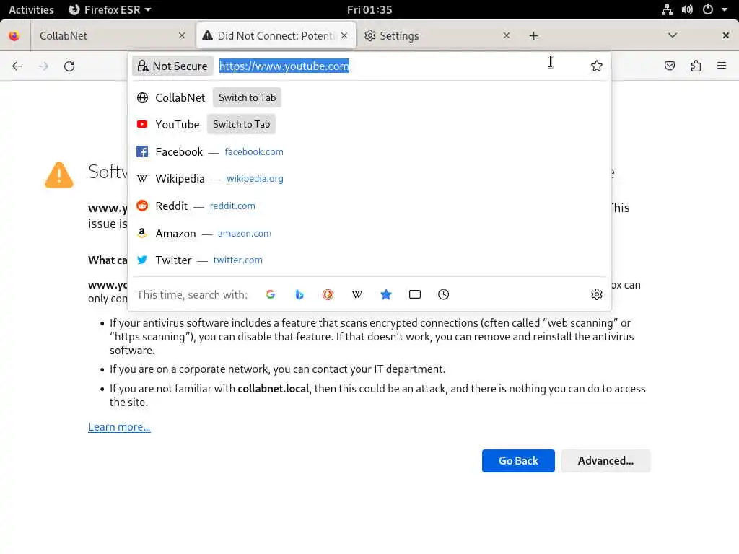Click the Go Back button
This screenshot has height=554, width=739.
[x=518, y=461]
